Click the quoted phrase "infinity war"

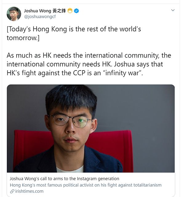[122, 73]
